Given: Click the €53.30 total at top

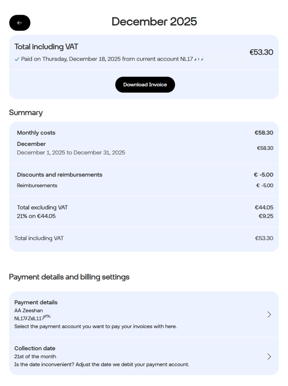Looking at the screenshot, I should pos(261,52).
